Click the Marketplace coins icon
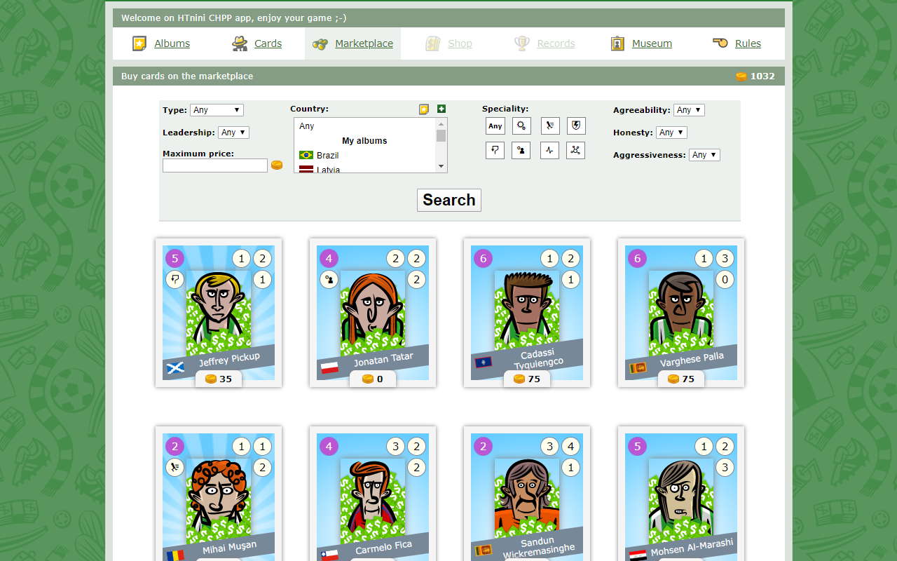 (x=320, y=44)
